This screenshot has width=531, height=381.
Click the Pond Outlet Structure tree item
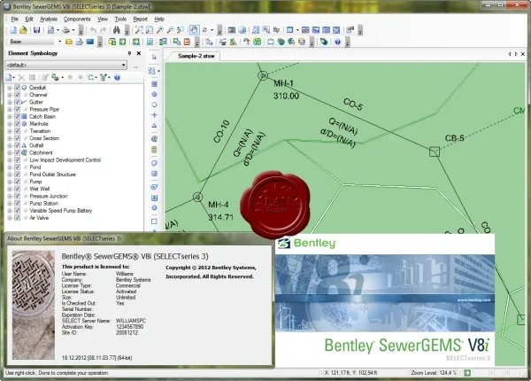(52, 175)
